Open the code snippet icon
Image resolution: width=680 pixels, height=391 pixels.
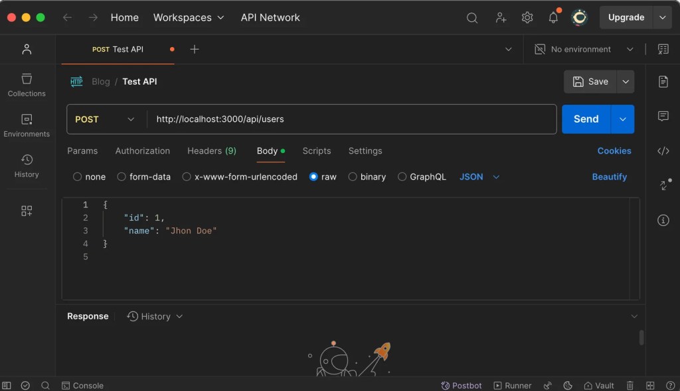[x=663, y=150]
